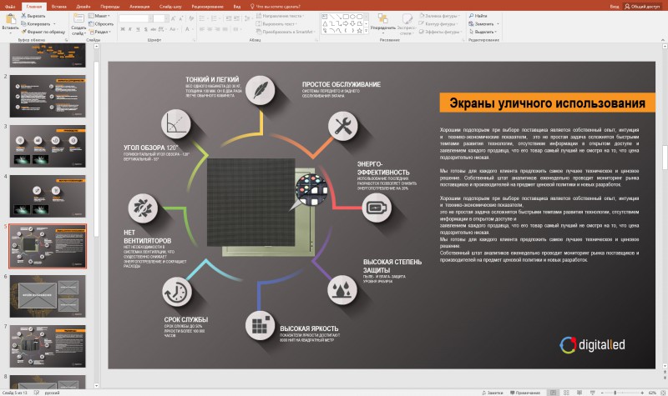Click the 'Что вы хотите сделать?' search box
668x396 pixels.
(276, 7)
